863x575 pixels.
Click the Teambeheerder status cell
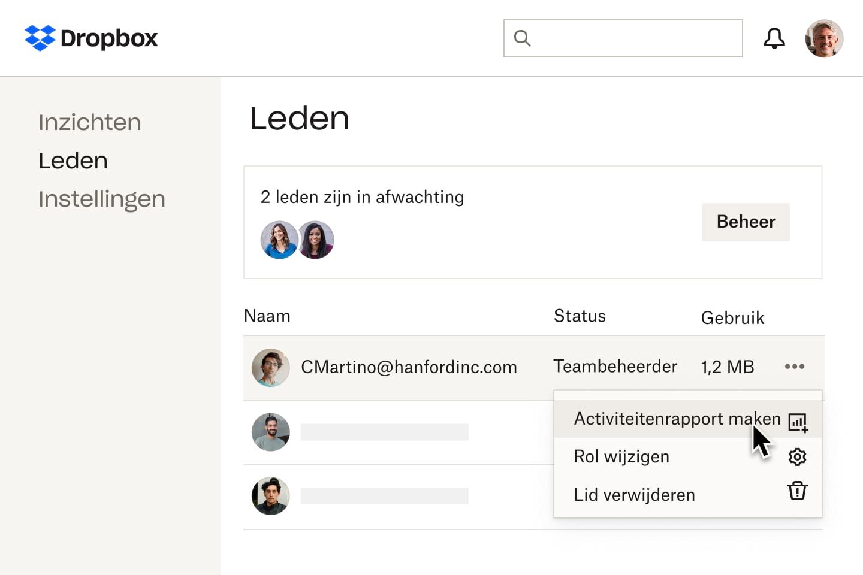615,366
